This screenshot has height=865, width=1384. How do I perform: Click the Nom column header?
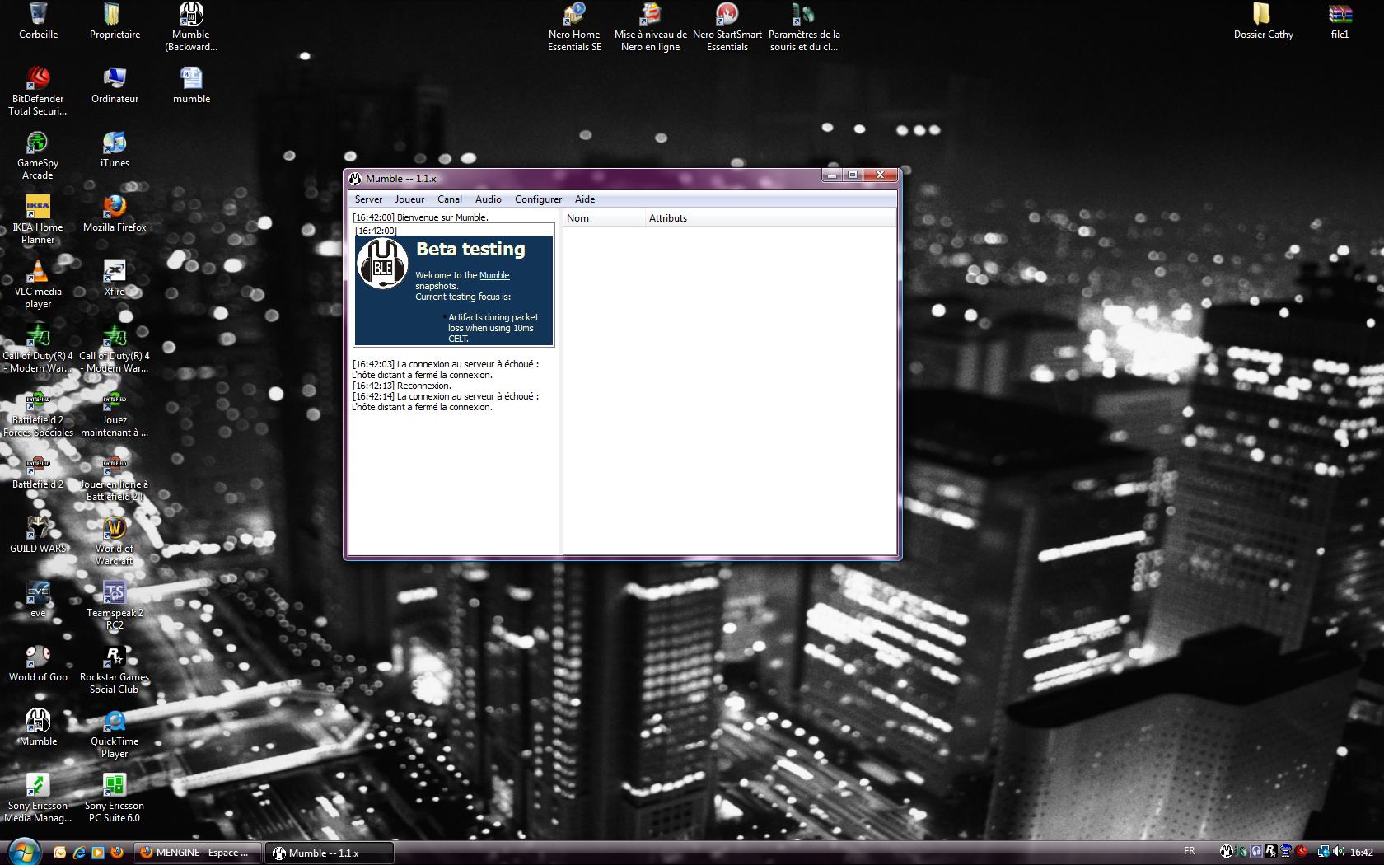(604, 218)
